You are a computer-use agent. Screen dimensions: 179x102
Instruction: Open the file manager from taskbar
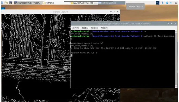coord(6,3)
